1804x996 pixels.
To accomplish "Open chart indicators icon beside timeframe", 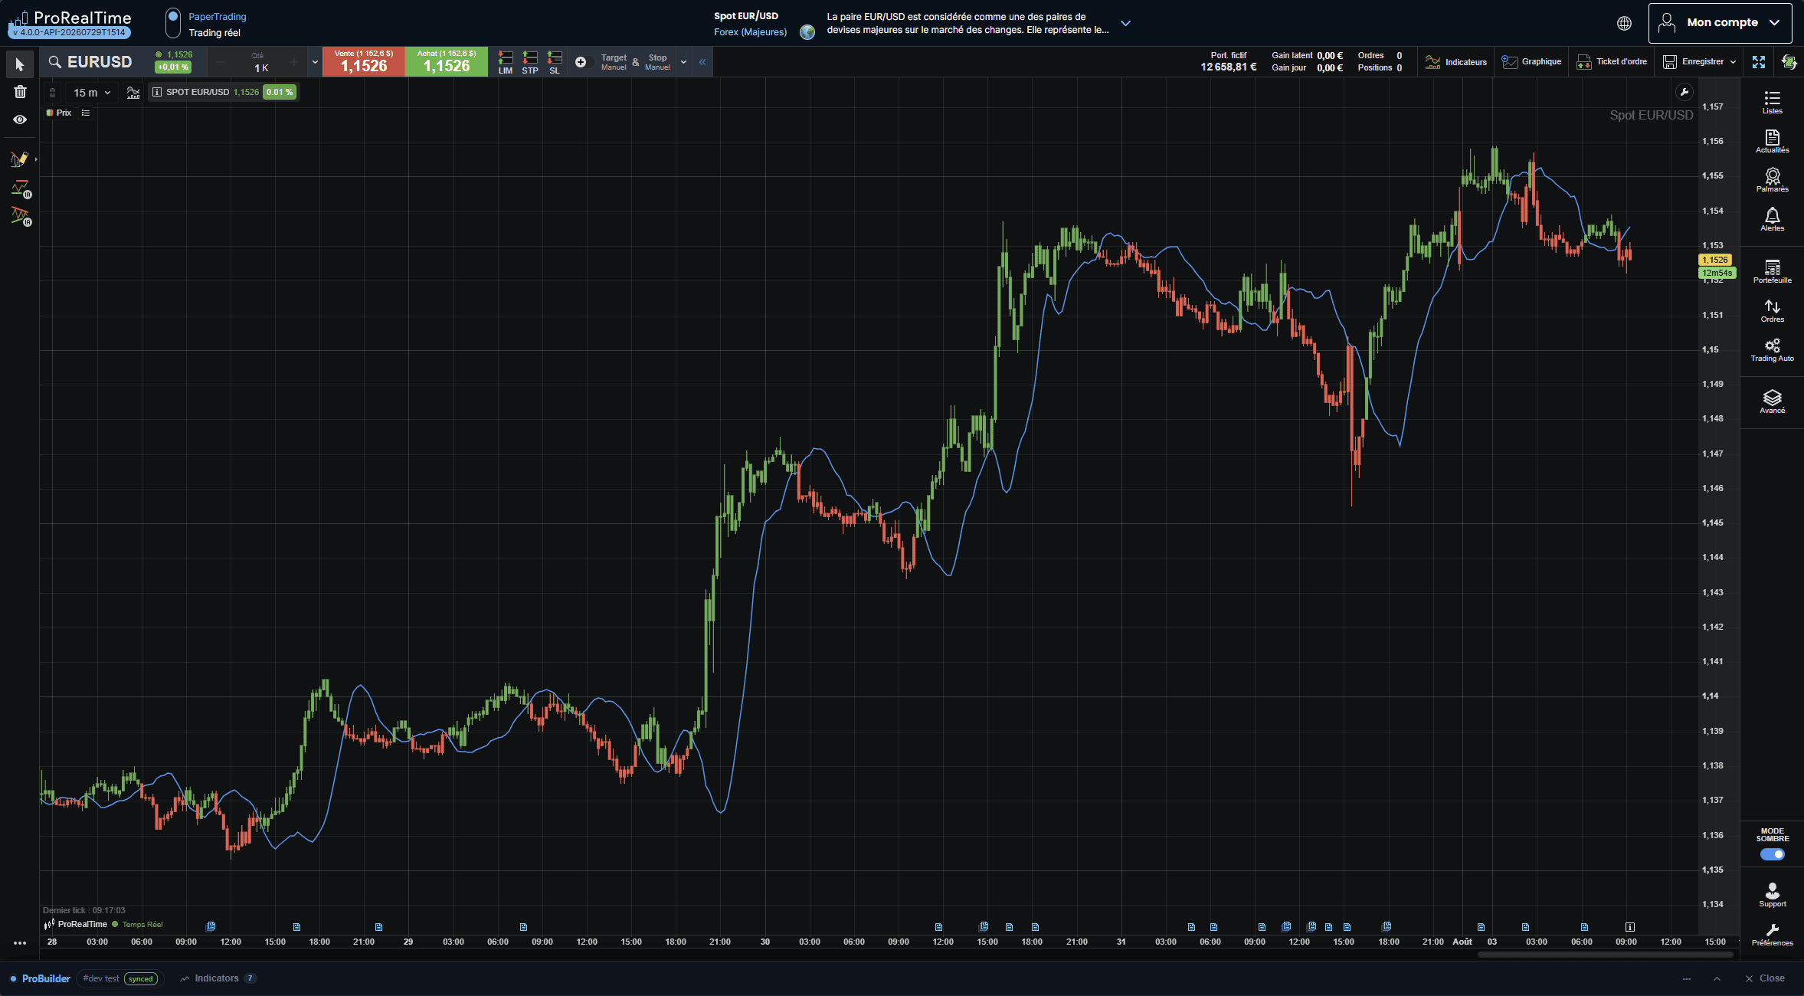I will coord(133,93).
